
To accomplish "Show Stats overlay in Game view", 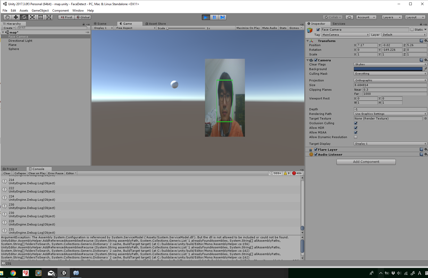I will pyautogui.click(x=283, y=28).
